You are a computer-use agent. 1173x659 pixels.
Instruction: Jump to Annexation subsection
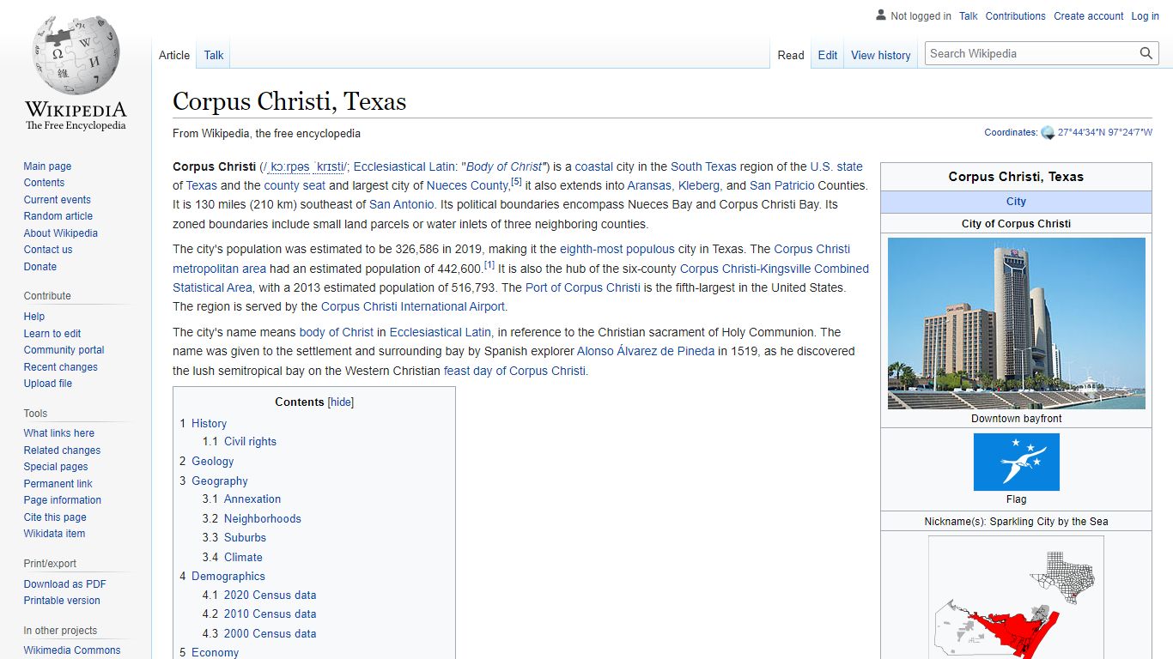pos(252,499)
